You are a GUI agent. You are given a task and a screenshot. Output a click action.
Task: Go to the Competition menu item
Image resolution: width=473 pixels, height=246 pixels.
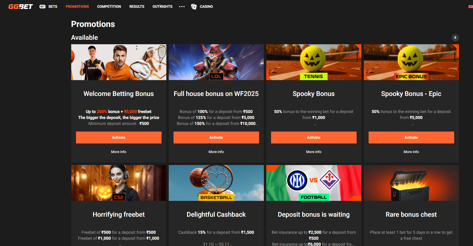click(x=109, y=7)
